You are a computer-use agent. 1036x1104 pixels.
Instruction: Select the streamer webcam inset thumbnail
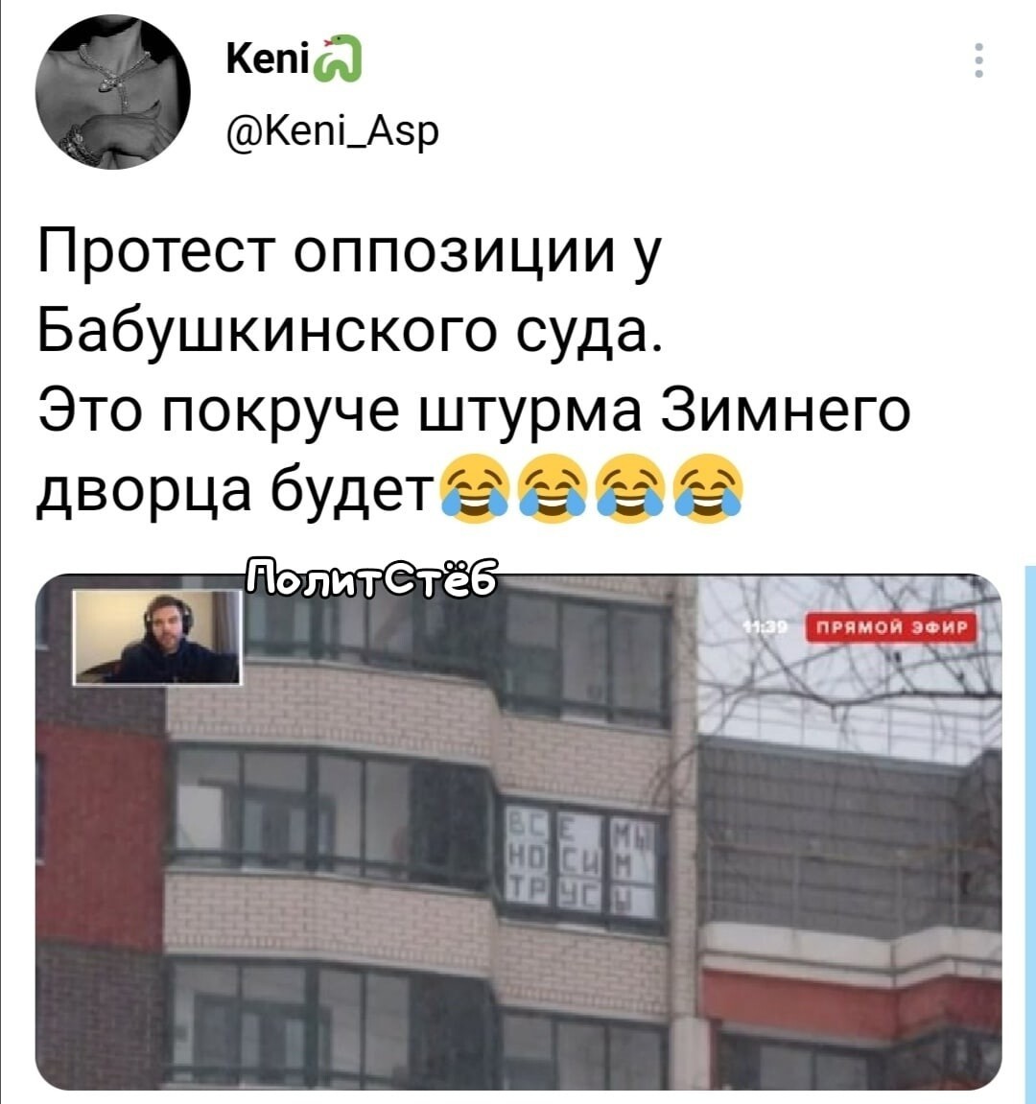(157, 637)
